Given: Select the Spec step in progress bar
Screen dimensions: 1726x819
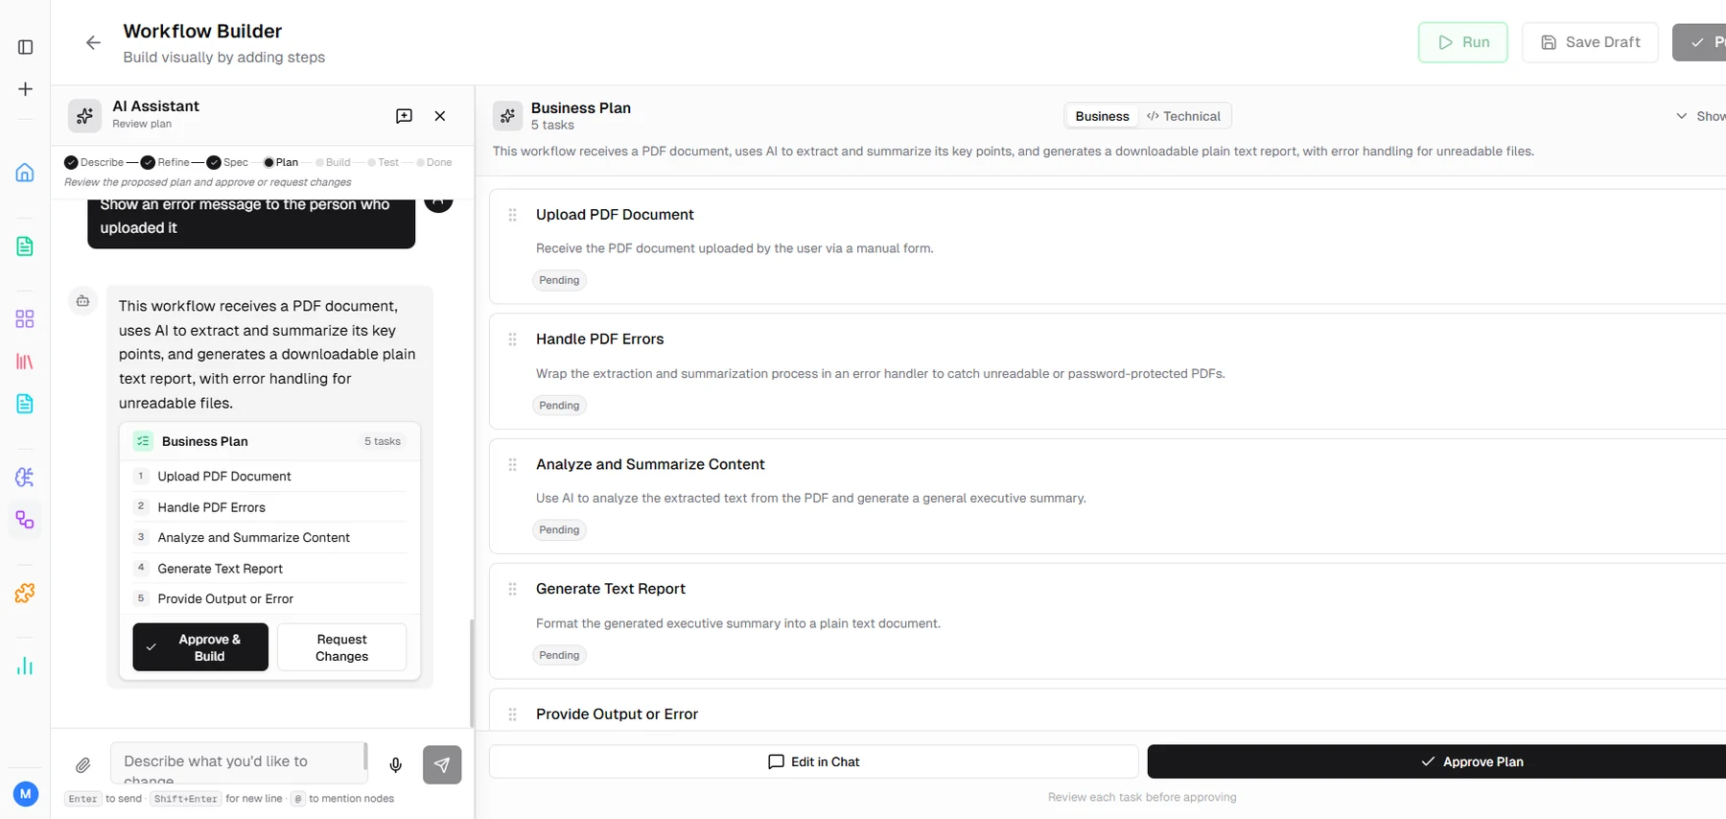Looking at the screenshot, I should pyautogui.click(x=228, y=162).
